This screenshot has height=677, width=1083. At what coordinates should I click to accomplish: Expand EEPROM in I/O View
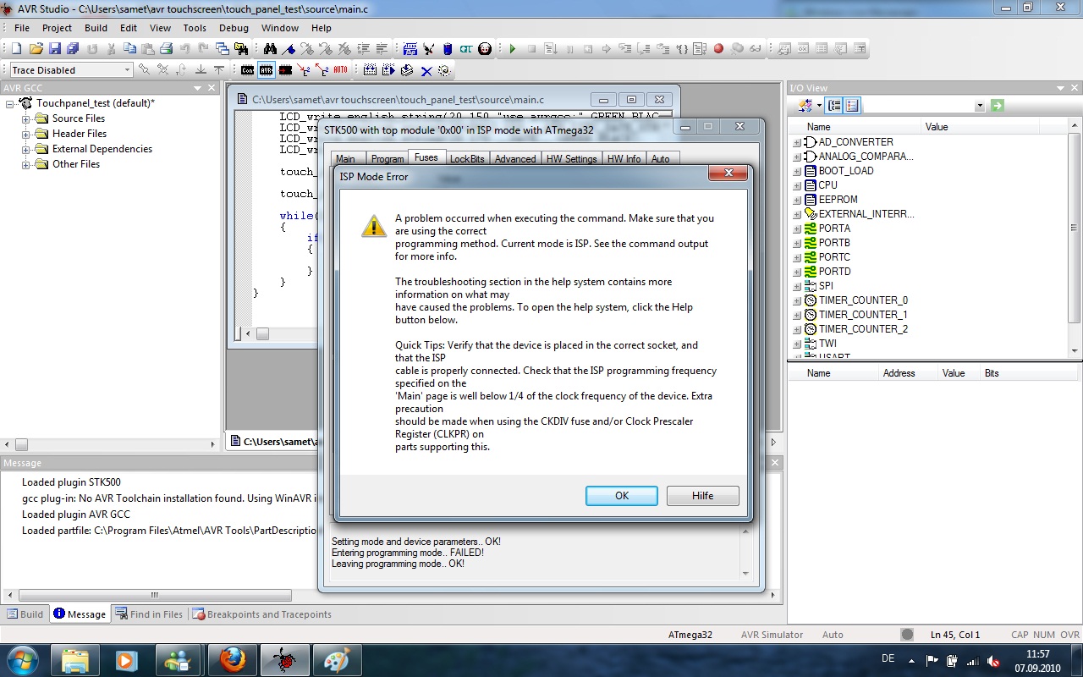(797, 201)
